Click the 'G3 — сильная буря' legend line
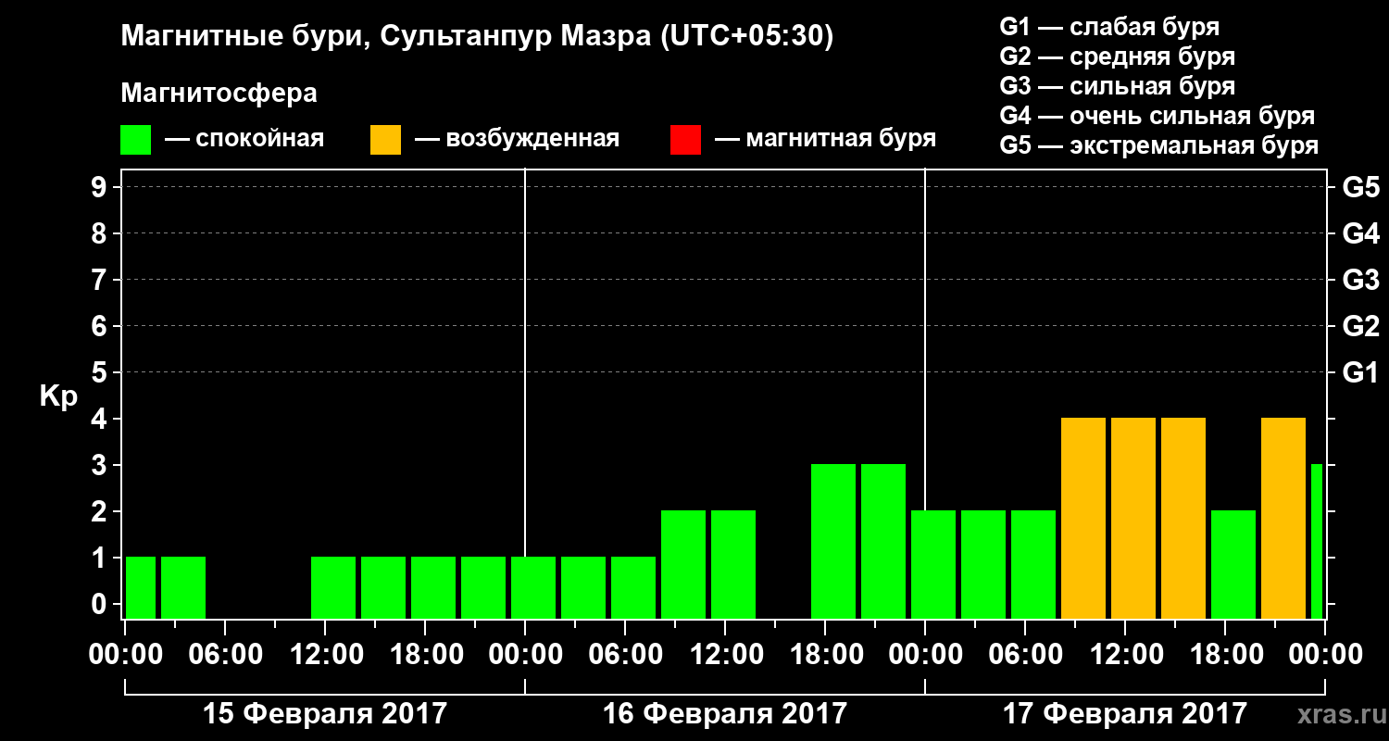This screenshot has height=741, width=1389. pyautogui.click(x=1118, y=86)
